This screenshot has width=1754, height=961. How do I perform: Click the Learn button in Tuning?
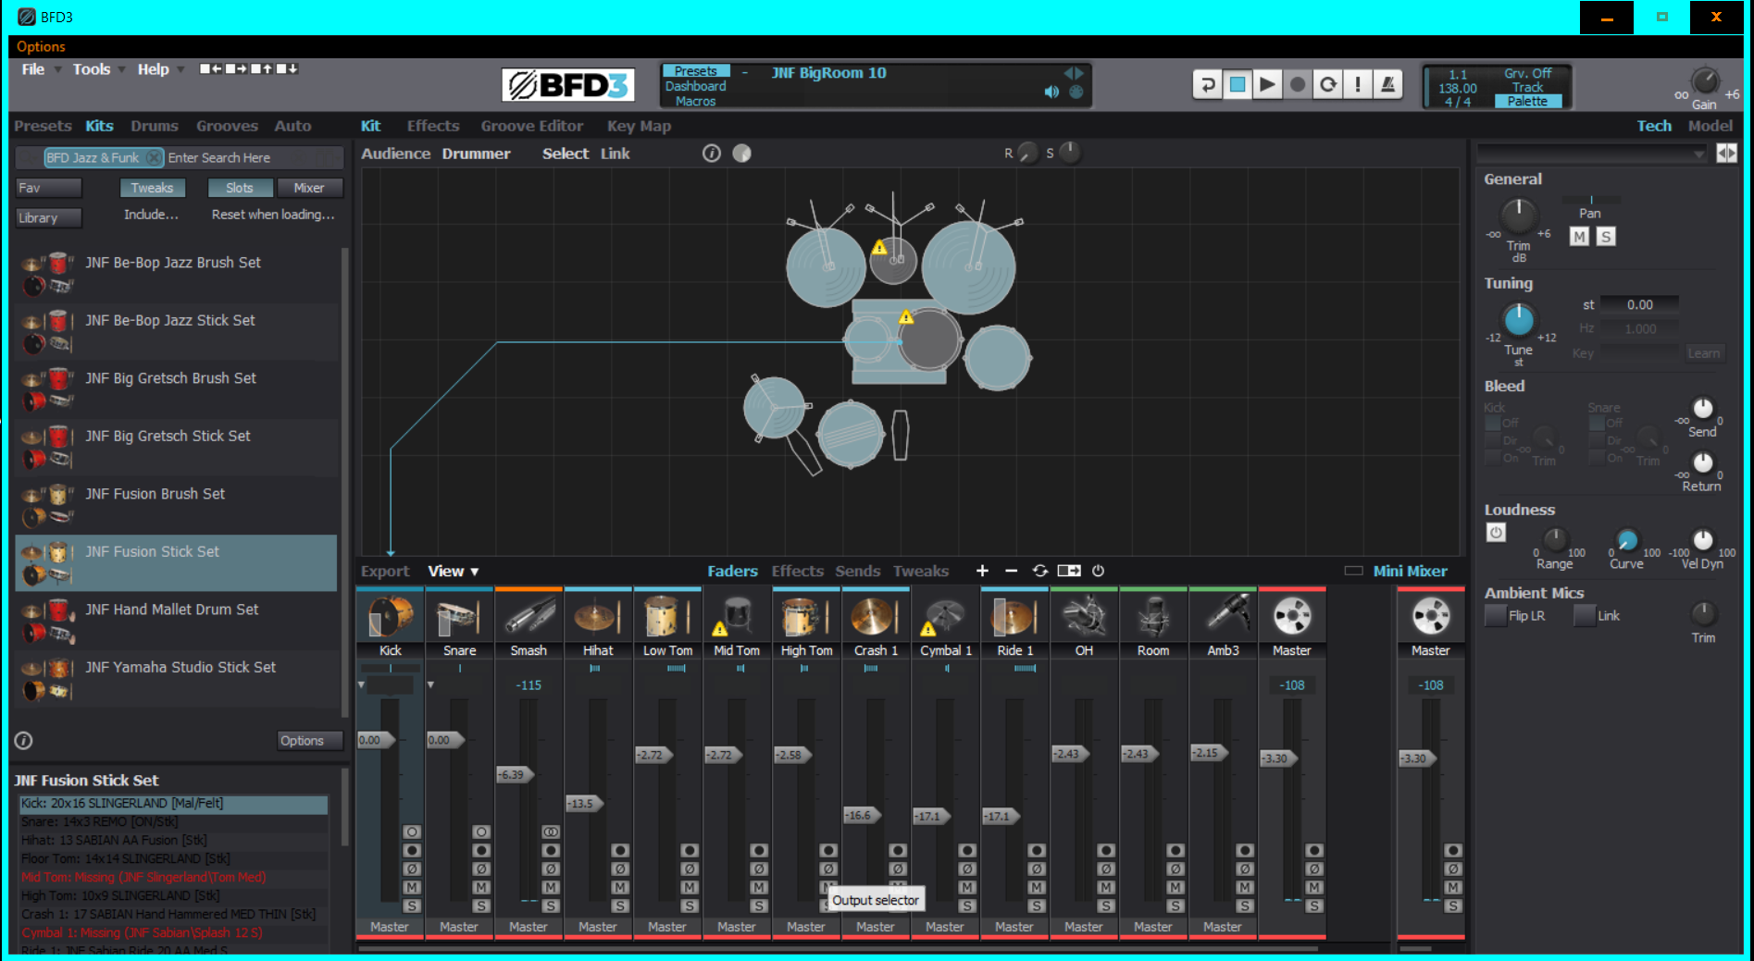click(1703, 353)
